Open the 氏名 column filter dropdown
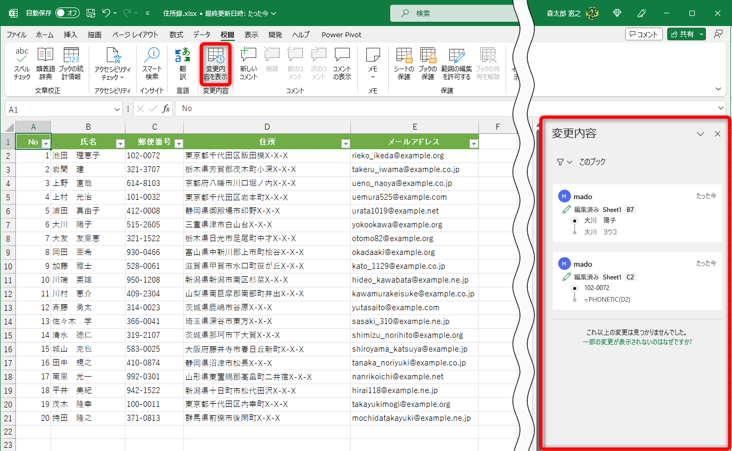The height and width of the screenshot is (451, 732). 120,142
